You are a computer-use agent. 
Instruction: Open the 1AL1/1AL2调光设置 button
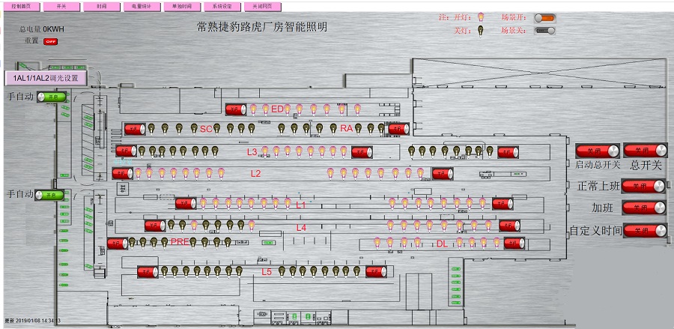coord(46,78)
